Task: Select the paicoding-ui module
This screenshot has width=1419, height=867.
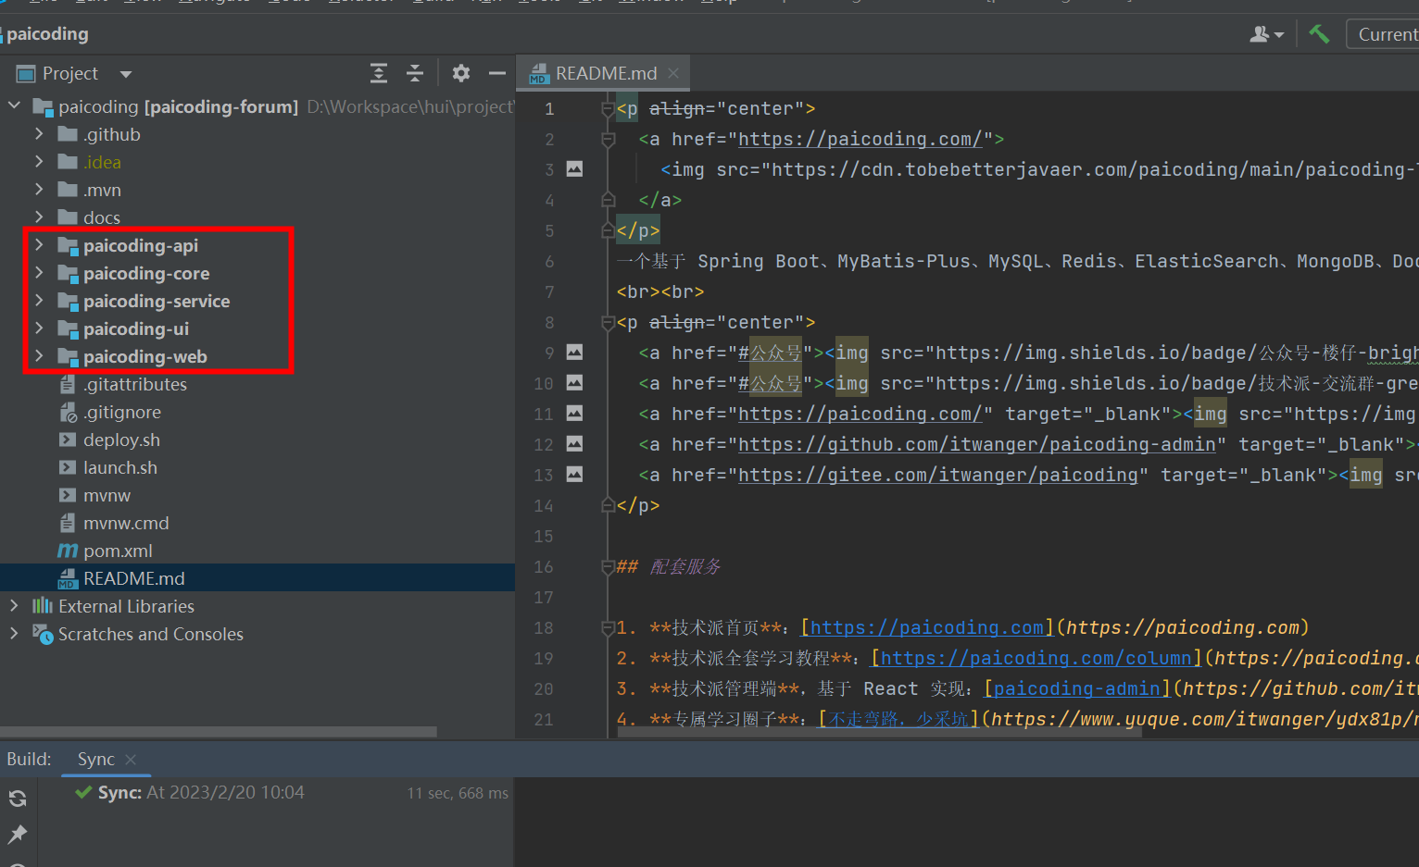Action: tap(136, 328)
